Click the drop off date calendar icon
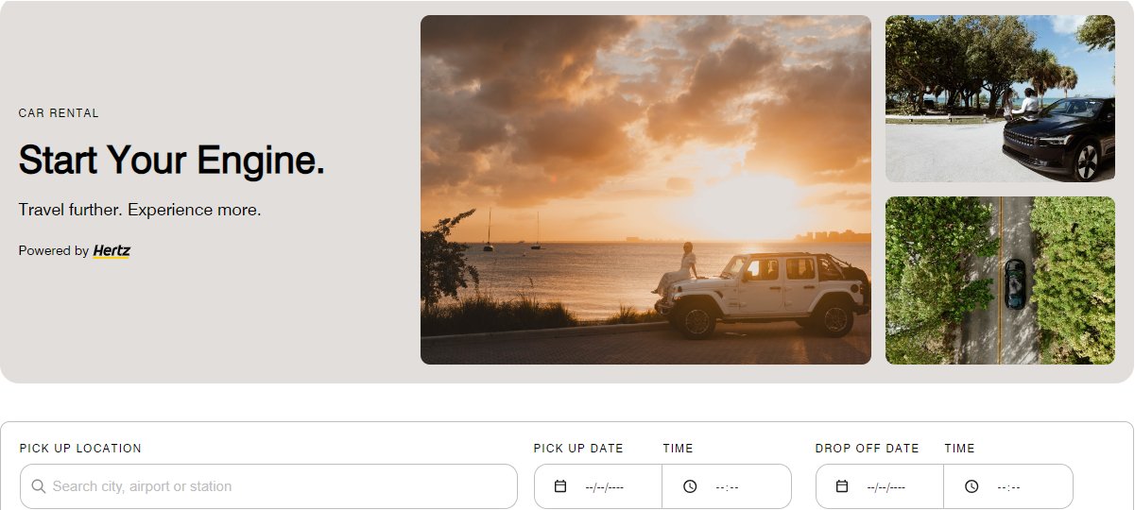The height and width of the screenshot is (510, 1135). (842, 486)
